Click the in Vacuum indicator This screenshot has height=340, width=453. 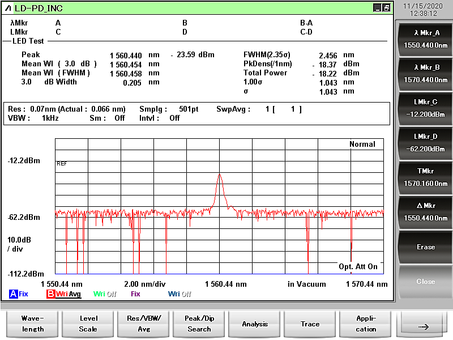pyautogui.click(x=306, y=284)
